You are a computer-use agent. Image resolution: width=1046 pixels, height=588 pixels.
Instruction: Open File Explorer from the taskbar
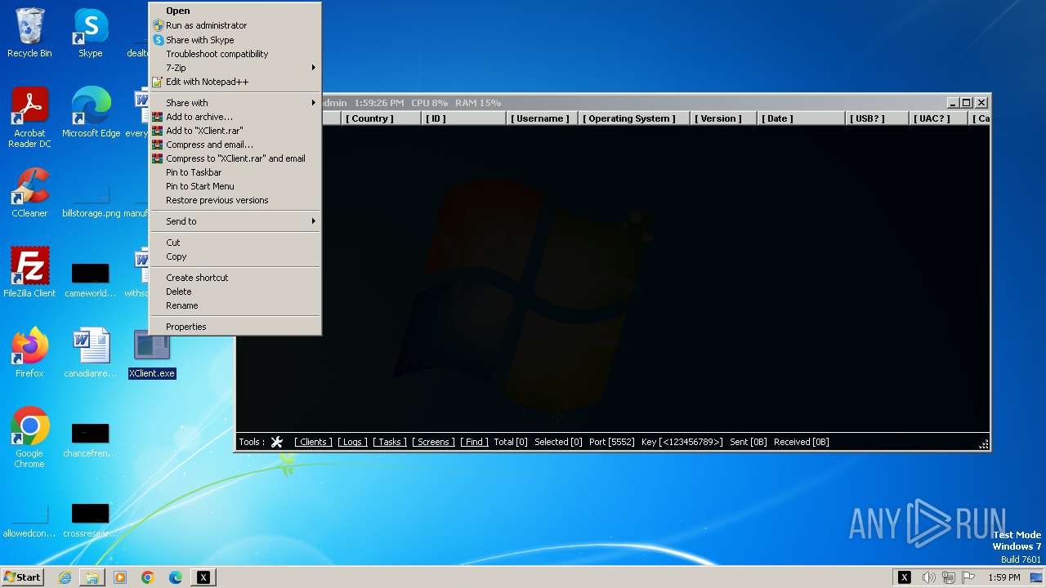point(92,577)
